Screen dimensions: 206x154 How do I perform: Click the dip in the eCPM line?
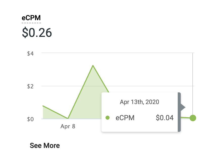pos(67,118)
